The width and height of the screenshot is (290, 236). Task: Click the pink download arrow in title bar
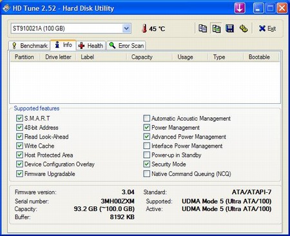(x=240, y=8)
